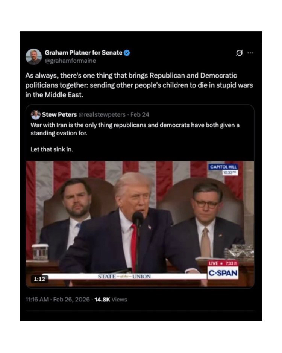Screen dimensions: 282x353
Task: Open the Grok slash-circle icon
Action: [239, 53]
